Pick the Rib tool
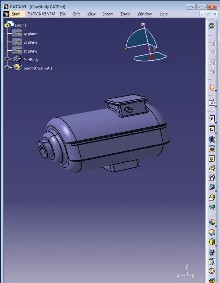Viewport: 220px width, 283px height. [x=212, y=168]
